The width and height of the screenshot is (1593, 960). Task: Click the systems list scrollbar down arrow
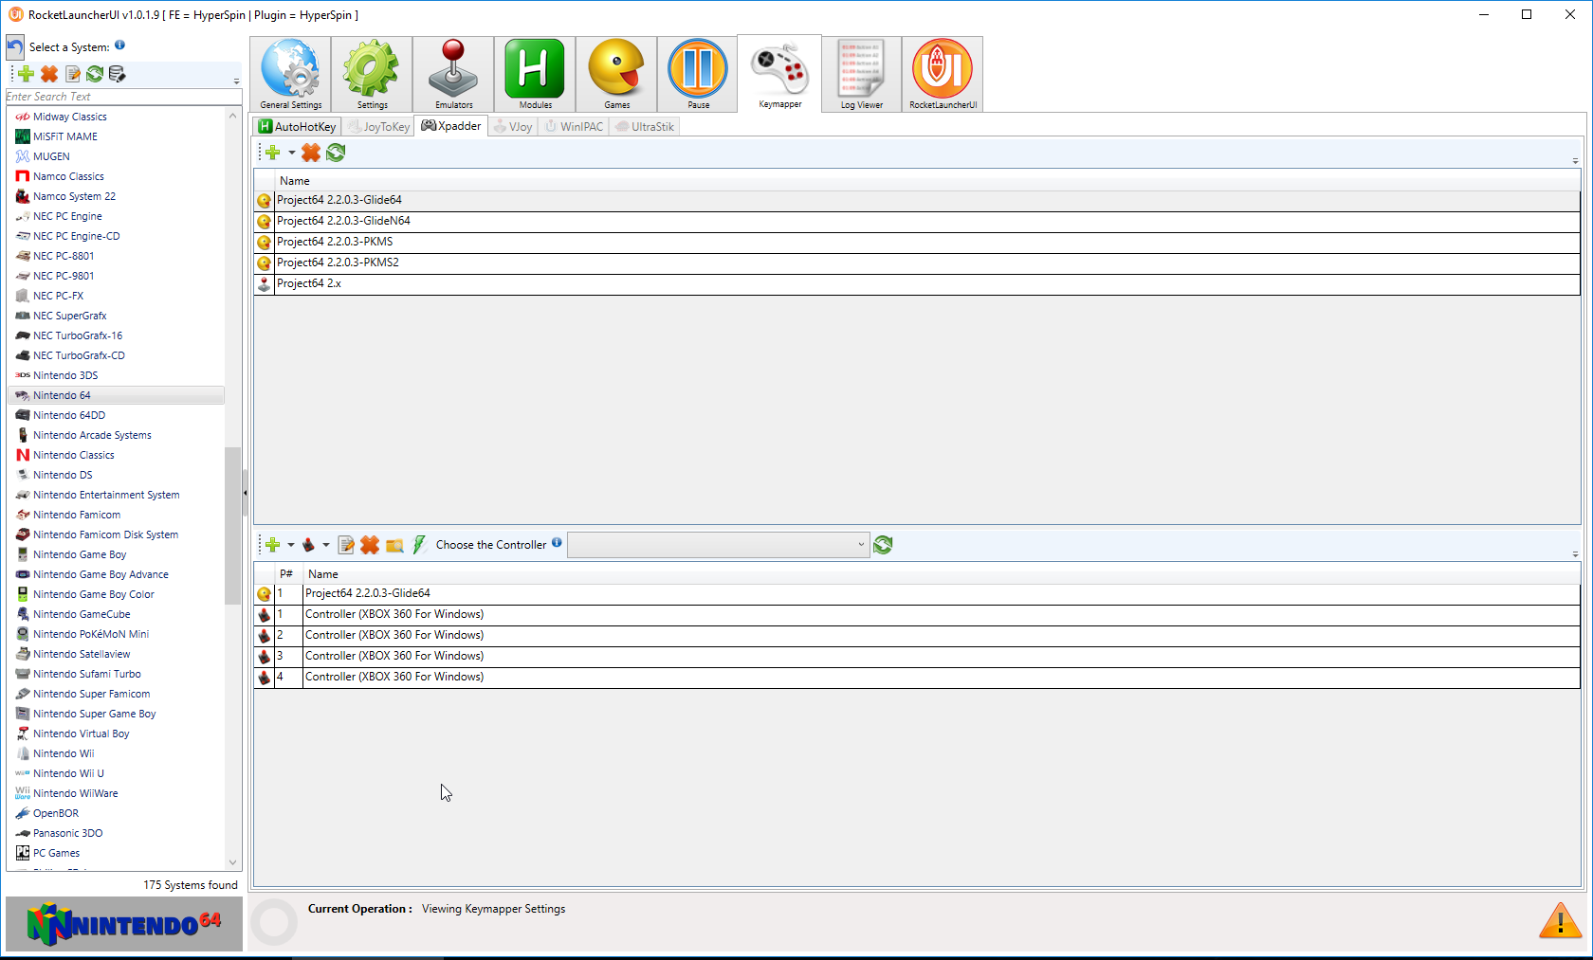(x=232, y=862)
